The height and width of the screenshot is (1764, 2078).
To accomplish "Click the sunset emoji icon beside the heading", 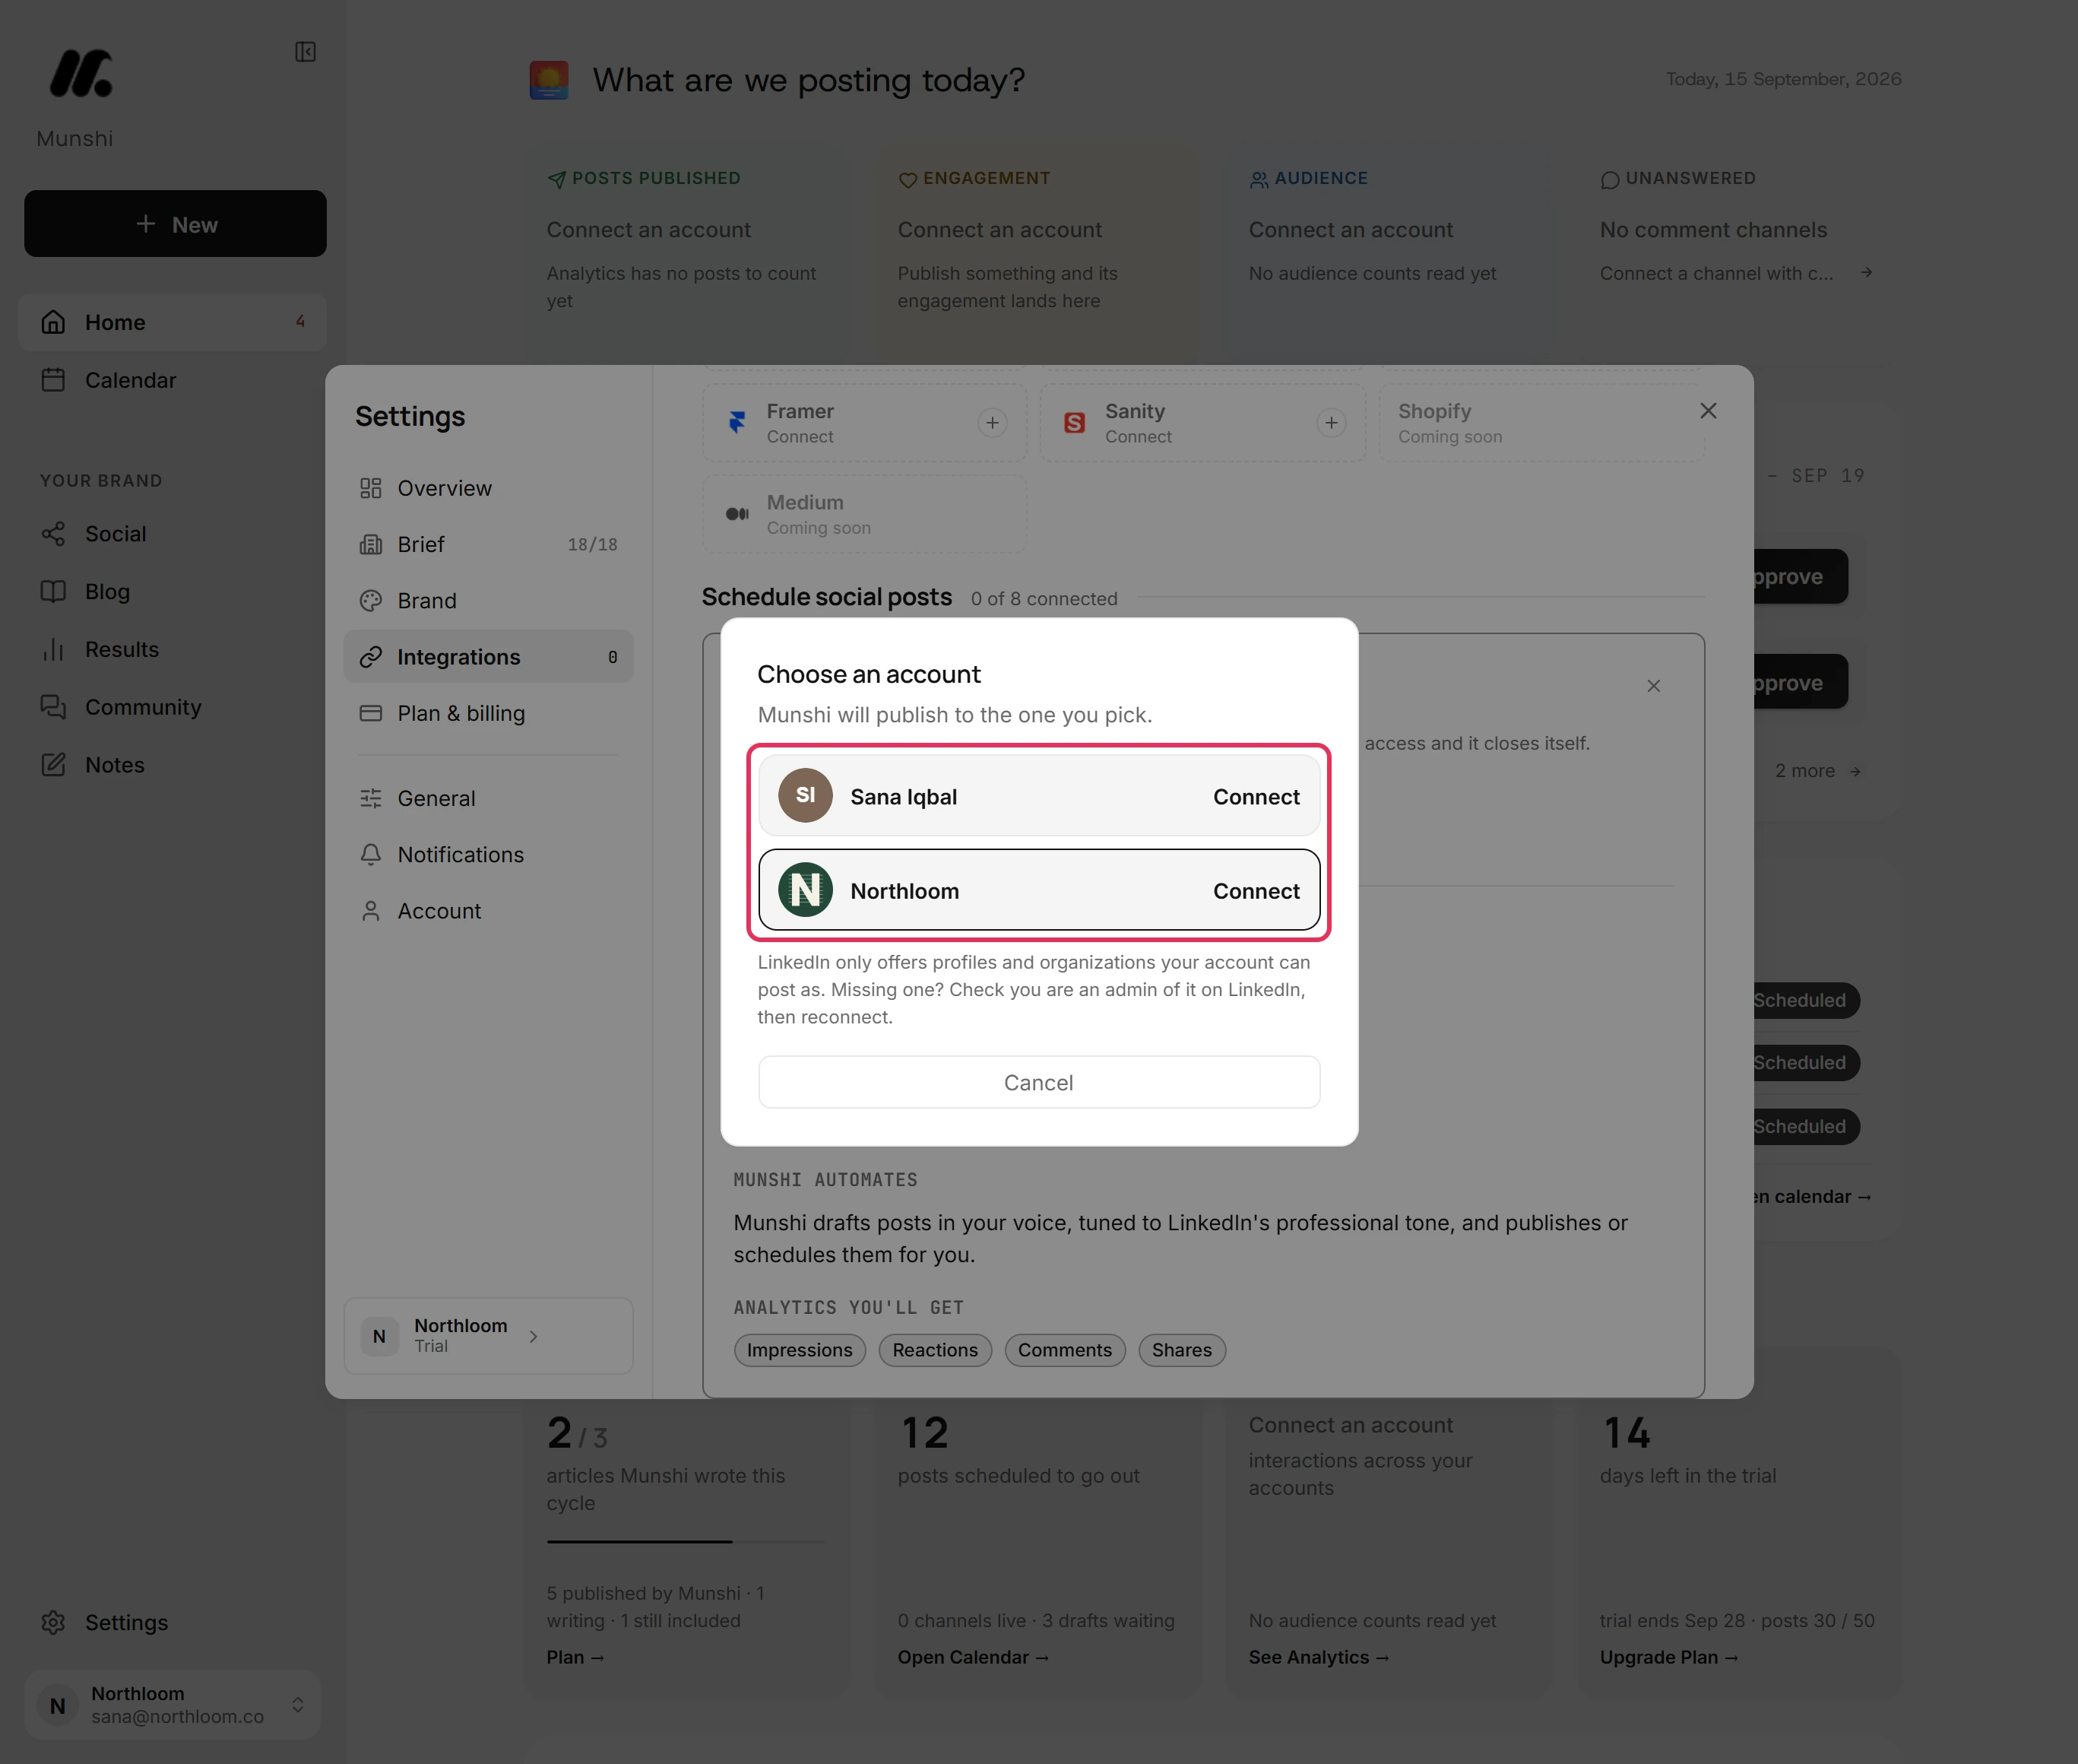I will click(549, 80).
